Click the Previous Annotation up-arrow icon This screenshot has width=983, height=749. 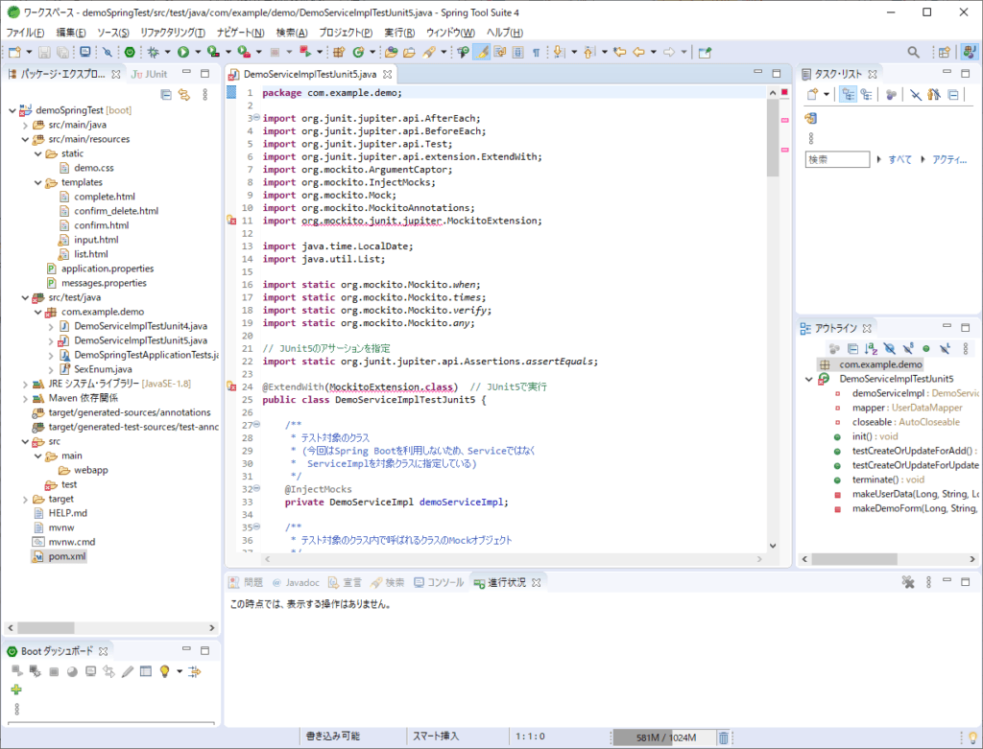click(588, 53)
